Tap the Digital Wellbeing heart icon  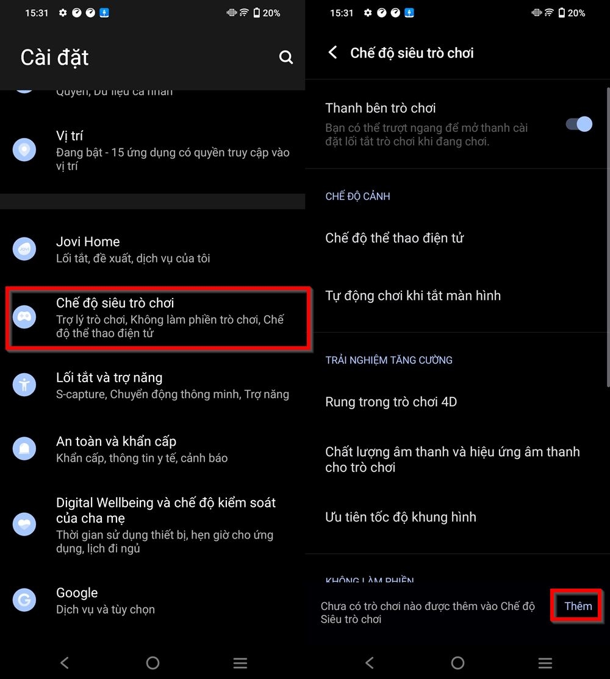(x=24, y=525)
